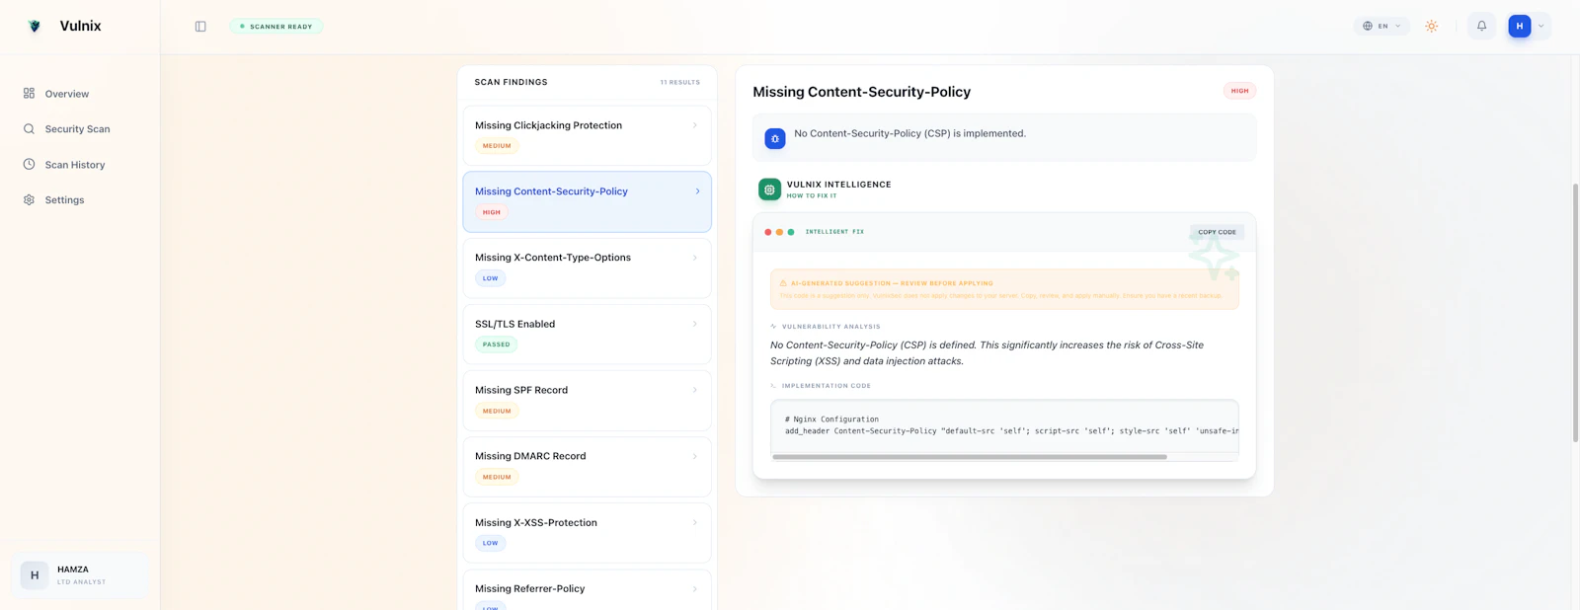
Task: Select SSL/TLS Enabled finding
Action: (x=587, y=334)
